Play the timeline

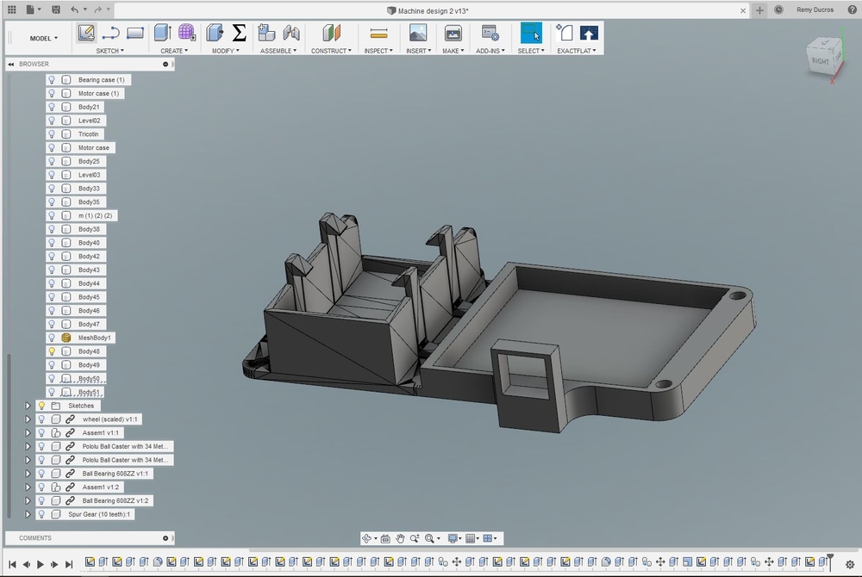coord(41,564)
